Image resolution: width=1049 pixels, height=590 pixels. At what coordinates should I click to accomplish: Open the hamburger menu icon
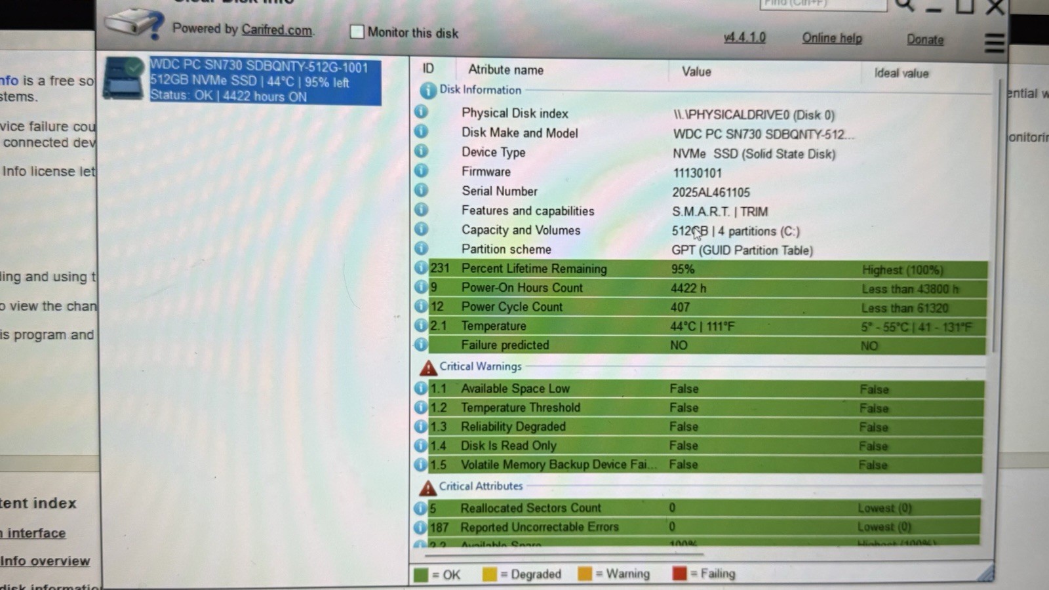point(994,43)
